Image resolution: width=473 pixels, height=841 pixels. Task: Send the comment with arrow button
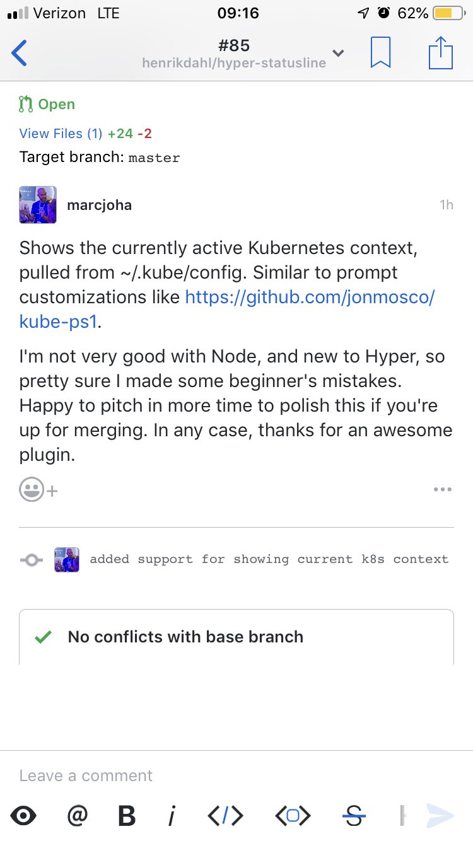point(440,816)
